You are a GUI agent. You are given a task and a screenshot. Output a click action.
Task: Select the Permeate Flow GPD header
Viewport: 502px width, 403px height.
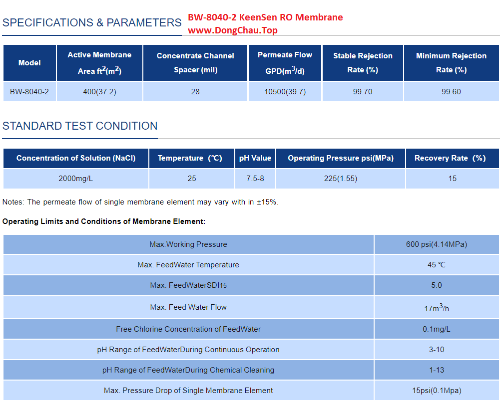(285, 63)
